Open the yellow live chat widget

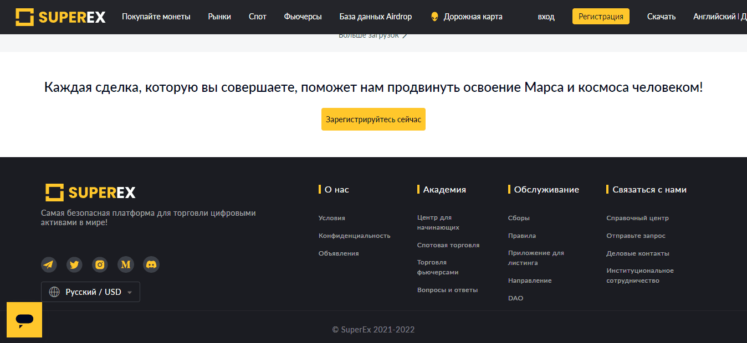24,320
